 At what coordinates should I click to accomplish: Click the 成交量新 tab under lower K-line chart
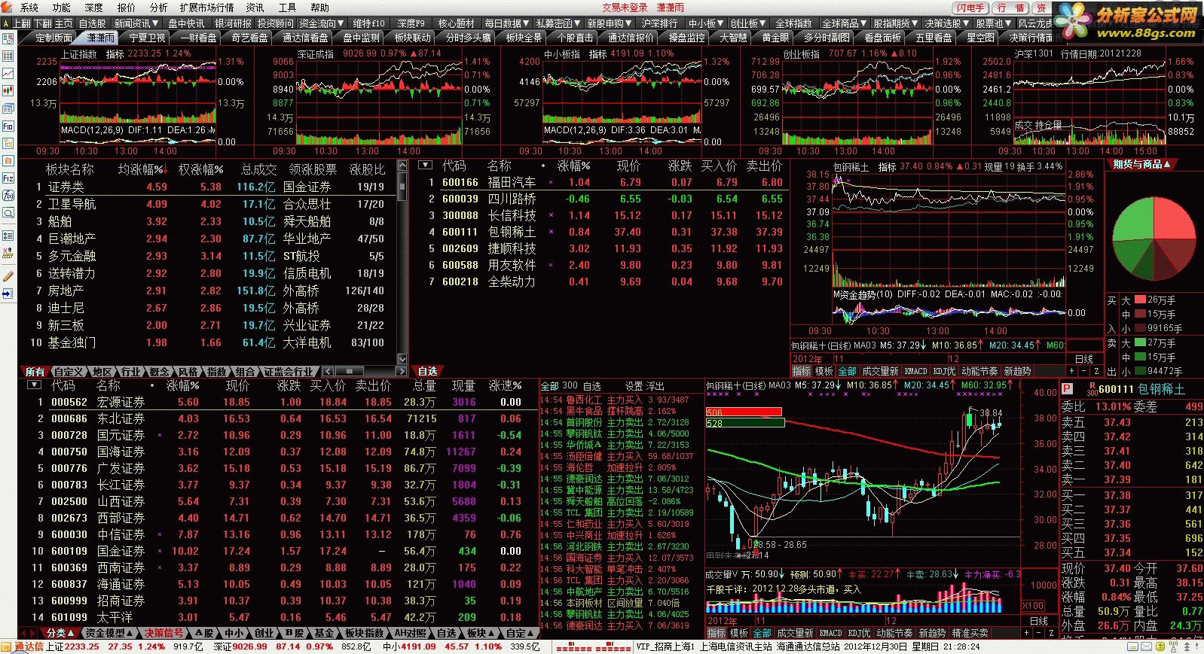click(x=796, y=633)
